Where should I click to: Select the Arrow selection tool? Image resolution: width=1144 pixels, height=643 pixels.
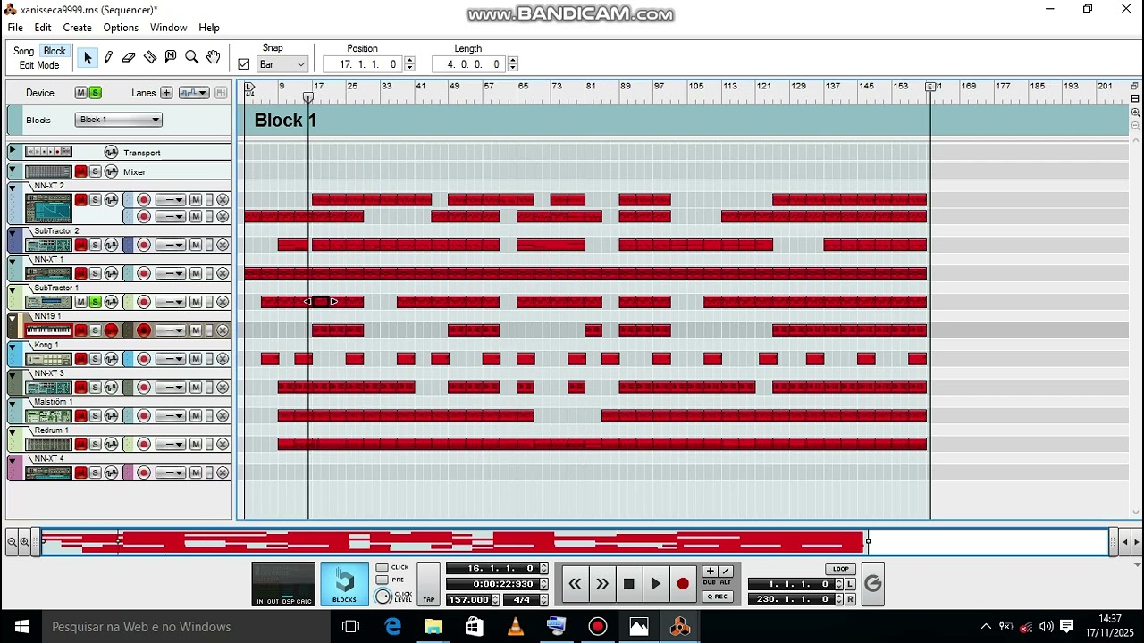point(88,57)
